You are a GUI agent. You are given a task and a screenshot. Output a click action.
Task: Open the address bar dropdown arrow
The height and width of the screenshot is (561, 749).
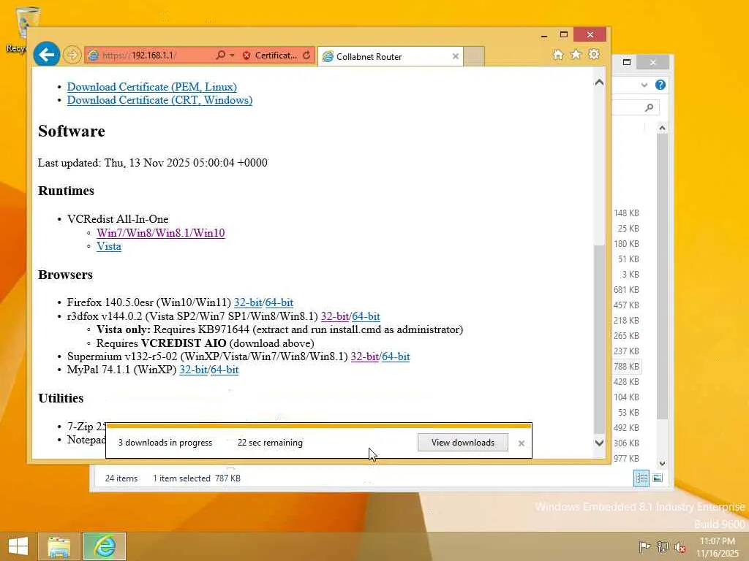[x=232, y=56]
